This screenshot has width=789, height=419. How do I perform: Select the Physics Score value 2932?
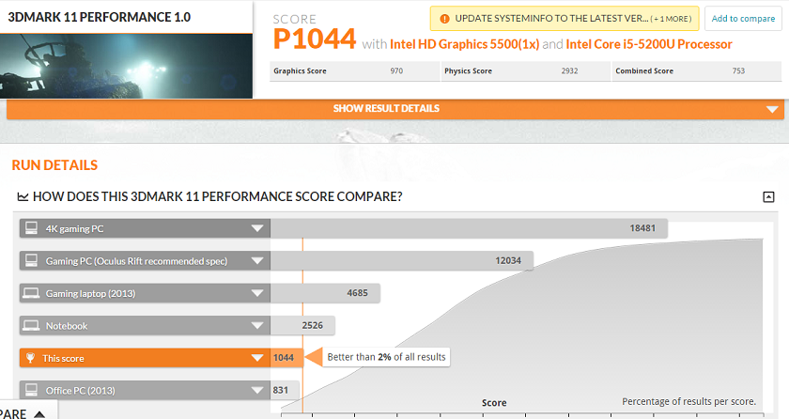pyautogui.click(x=569, y=70)
